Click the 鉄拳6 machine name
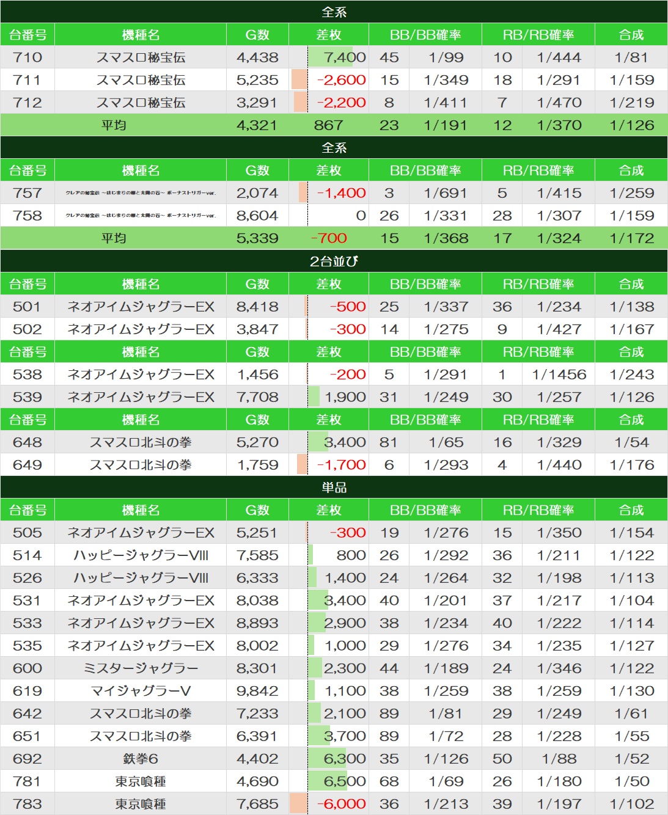The height and width of the screenshot is (815, 668). pos(141,758)
